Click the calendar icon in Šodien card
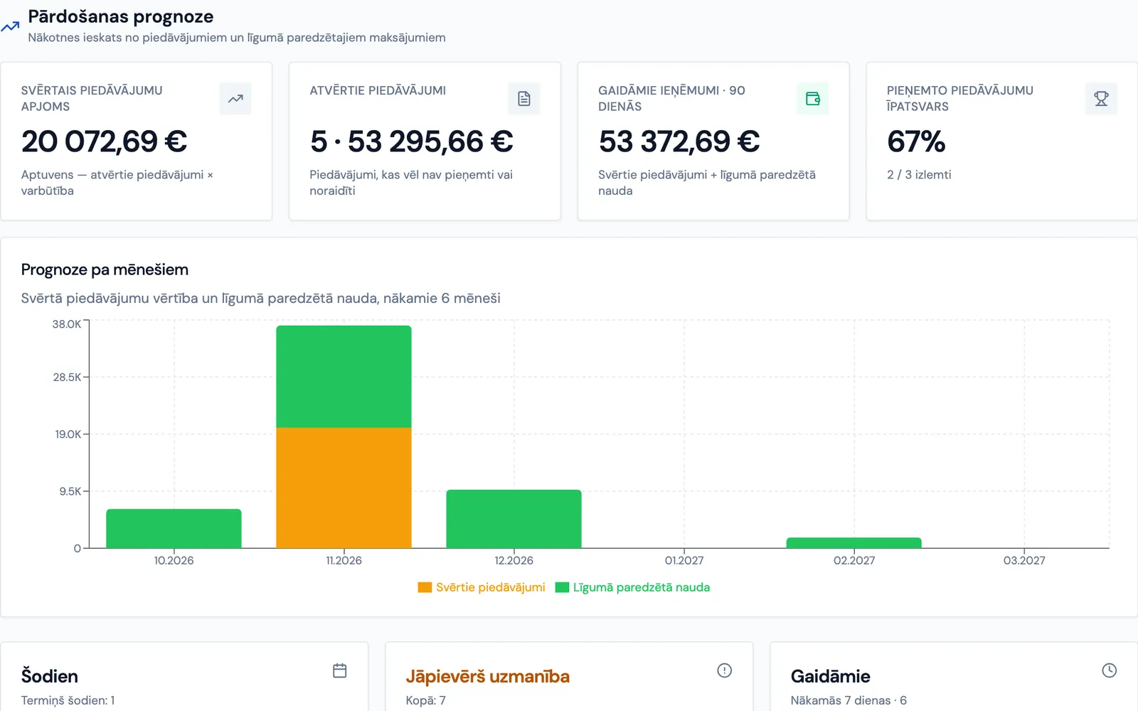This screenshot has height=711, width=1138. [340, 670]
